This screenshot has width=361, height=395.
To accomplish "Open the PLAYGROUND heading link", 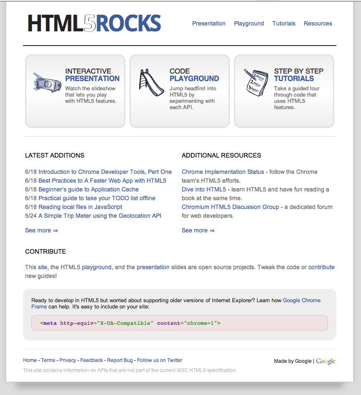I will pyautogui.click(x=194, y=79).
